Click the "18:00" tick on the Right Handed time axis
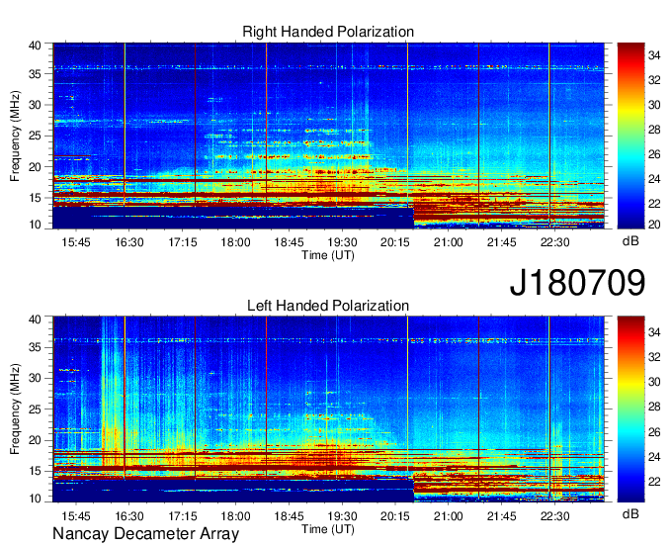This screenshot has height=546, width=672. point(235,242)
